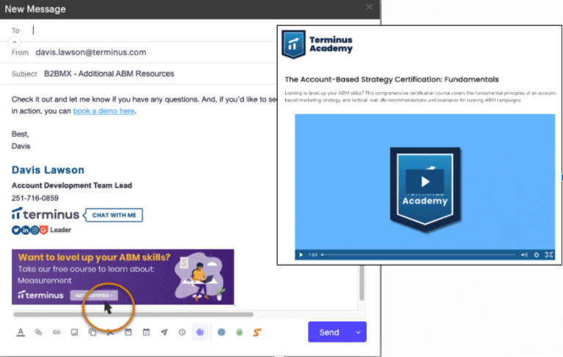
Task: Click the To recipient input field
Action: tap(147, 31)
